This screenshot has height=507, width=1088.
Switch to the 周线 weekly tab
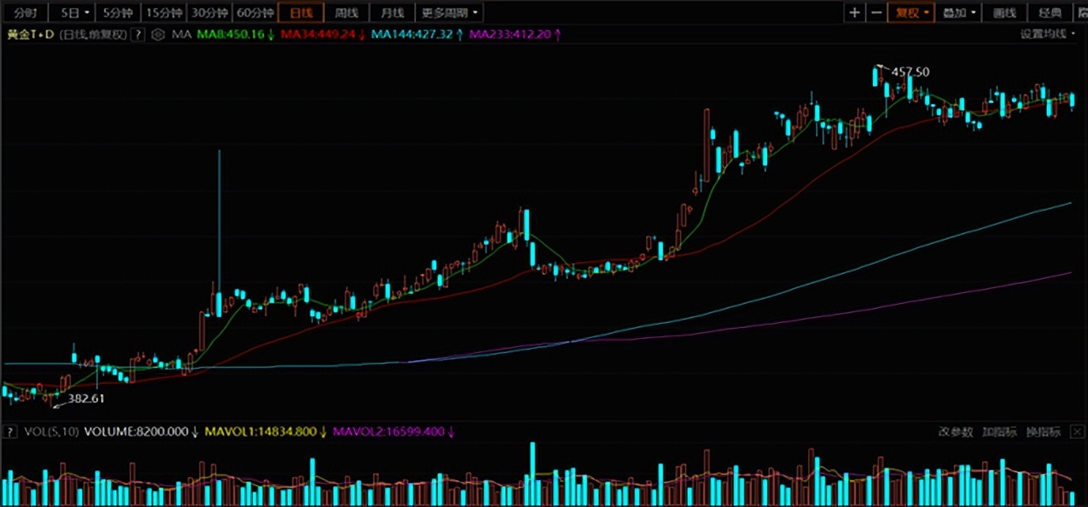tap(346, 13)
